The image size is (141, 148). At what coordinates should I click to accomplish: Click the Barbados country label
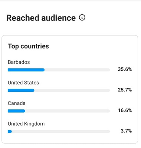tap(19, 62)
